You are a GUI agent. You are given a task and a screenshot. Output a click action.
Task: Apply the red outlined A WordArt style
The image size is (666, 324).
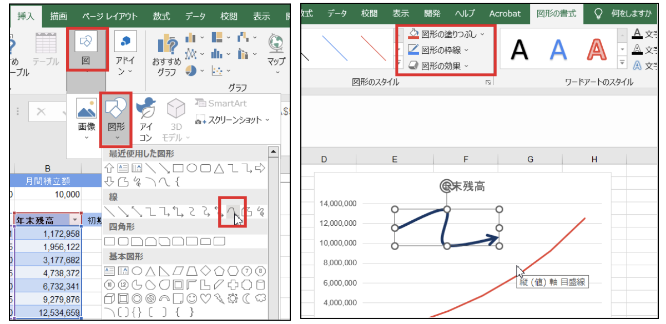tap(597, 50)
